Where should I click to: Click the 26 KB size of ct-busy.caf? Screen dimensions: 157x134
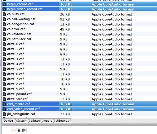pos(65,14)
